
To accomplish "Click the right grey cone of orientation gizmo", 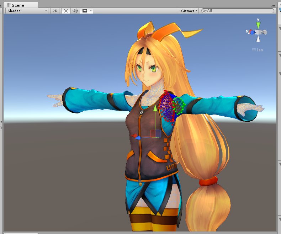I will [x=264, y=32].
